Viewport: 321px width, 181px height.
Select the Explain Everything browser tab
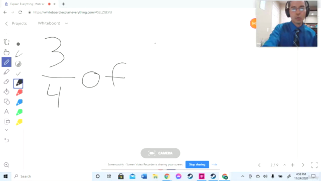[27, 4]
